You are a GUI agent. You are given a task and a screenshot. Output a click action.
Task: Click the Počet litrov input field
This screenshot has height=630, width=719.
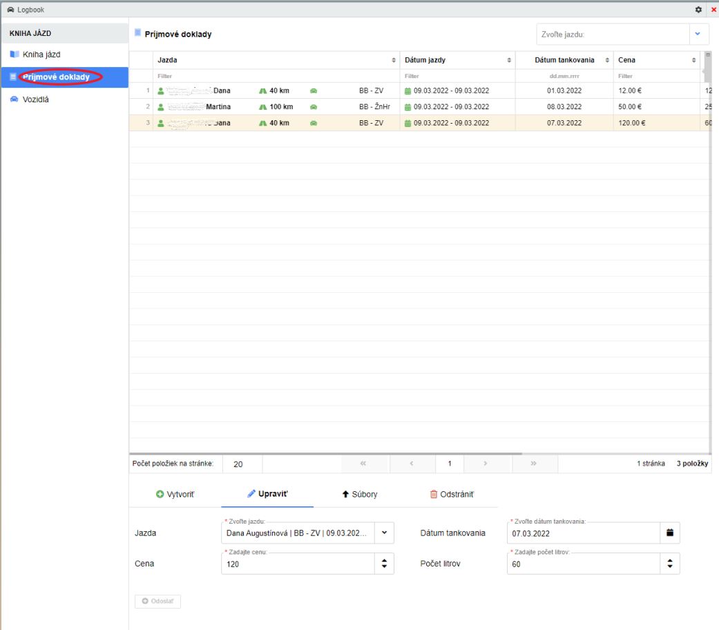[x=579, y=564]
